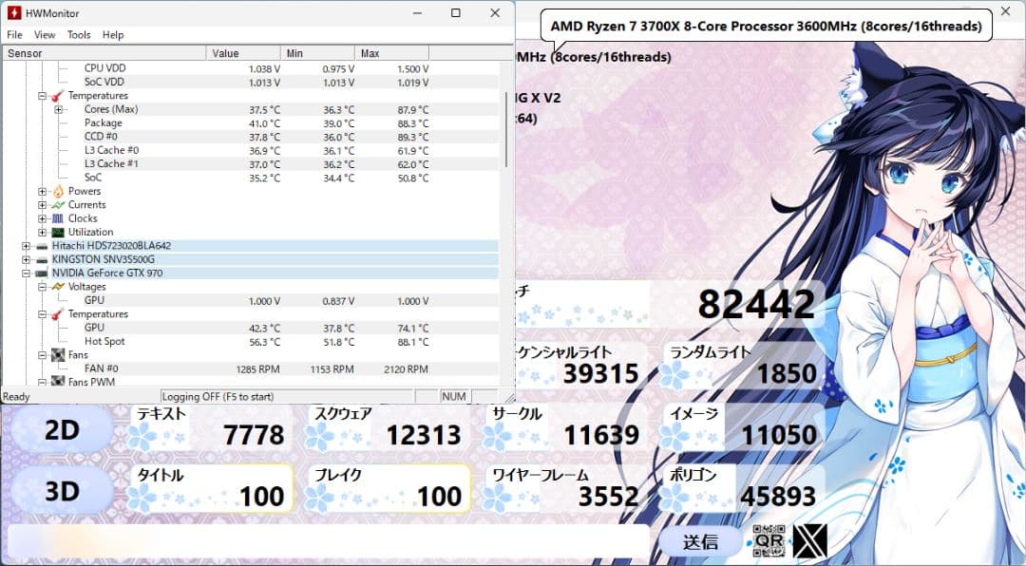Viewport: 1026px width, 566px height.
Task: Expand the KINGSTON SNV3S500G drive node
Action: point(26,260)
